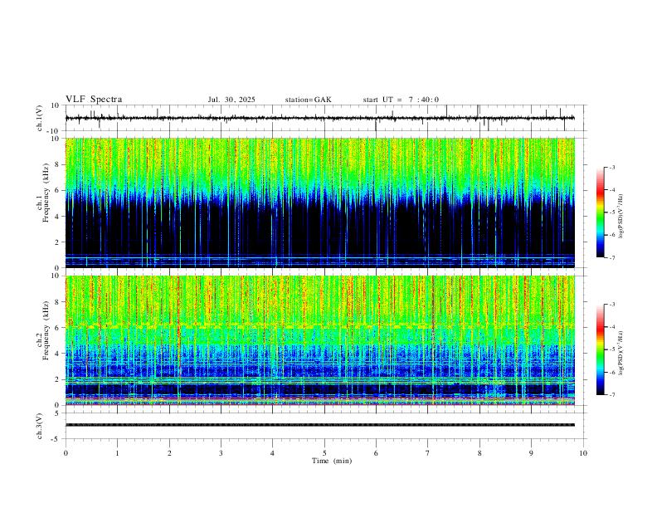
Task: Click "-3" on the ch.1 color bar scale
Action: coord(611,167)
